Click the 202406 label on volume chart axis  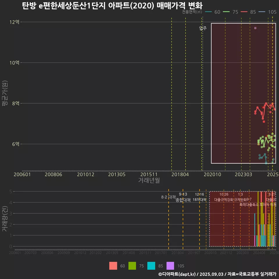point(259,253)
